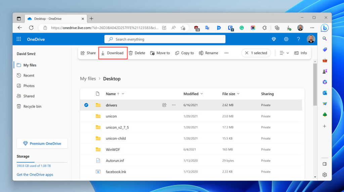
Task: Click the Search everything input field
Action: pos(165,39)
